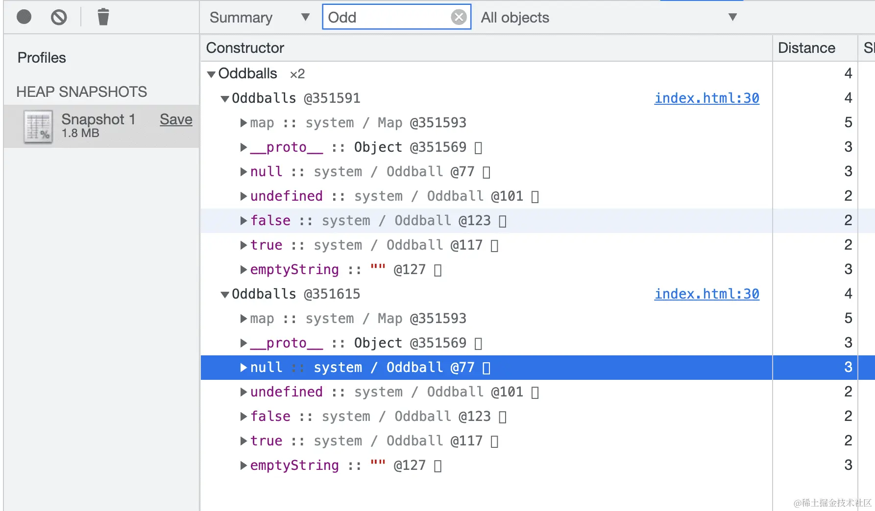Image resolution: width=875 pixels, height=511 pixels.
Task: Collapse the Oddballs x2 constructor group
Action: [x=211, y=74]
